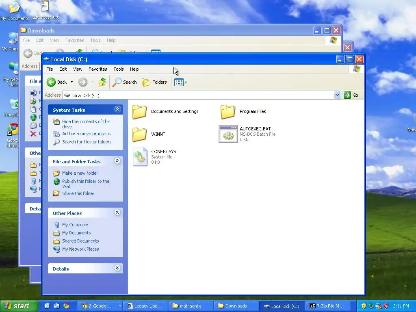
Task: Select the Documents and Settings folder icon
Action: click(x=139, y=111)
